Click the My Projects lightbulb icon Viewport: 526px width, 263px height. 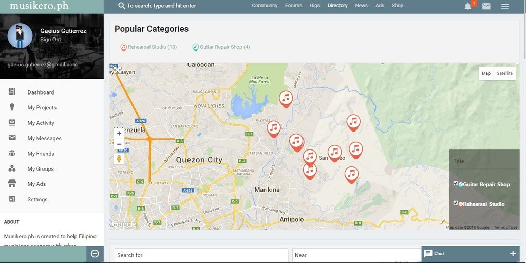point(12,107)
